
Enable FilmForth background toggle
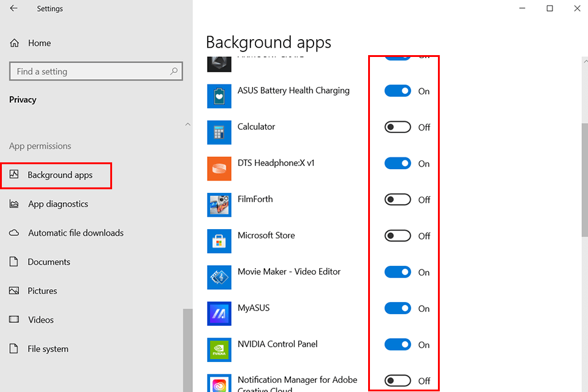398,200
